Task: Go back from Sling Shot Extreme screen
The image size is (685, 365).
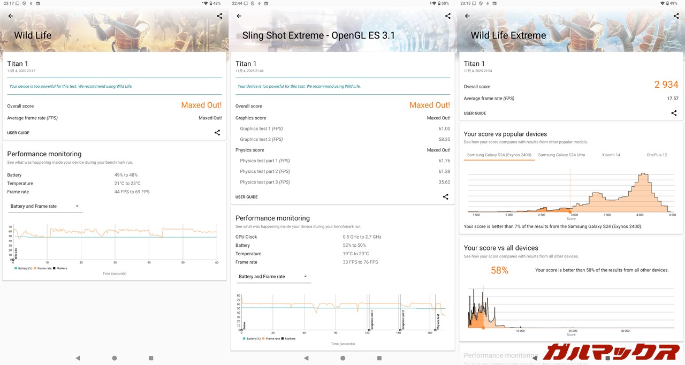Action: (239, 16)
